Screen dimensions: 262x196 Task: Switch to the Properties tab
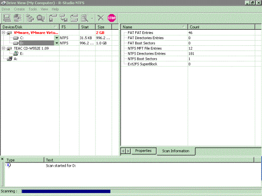pos(143,151)
